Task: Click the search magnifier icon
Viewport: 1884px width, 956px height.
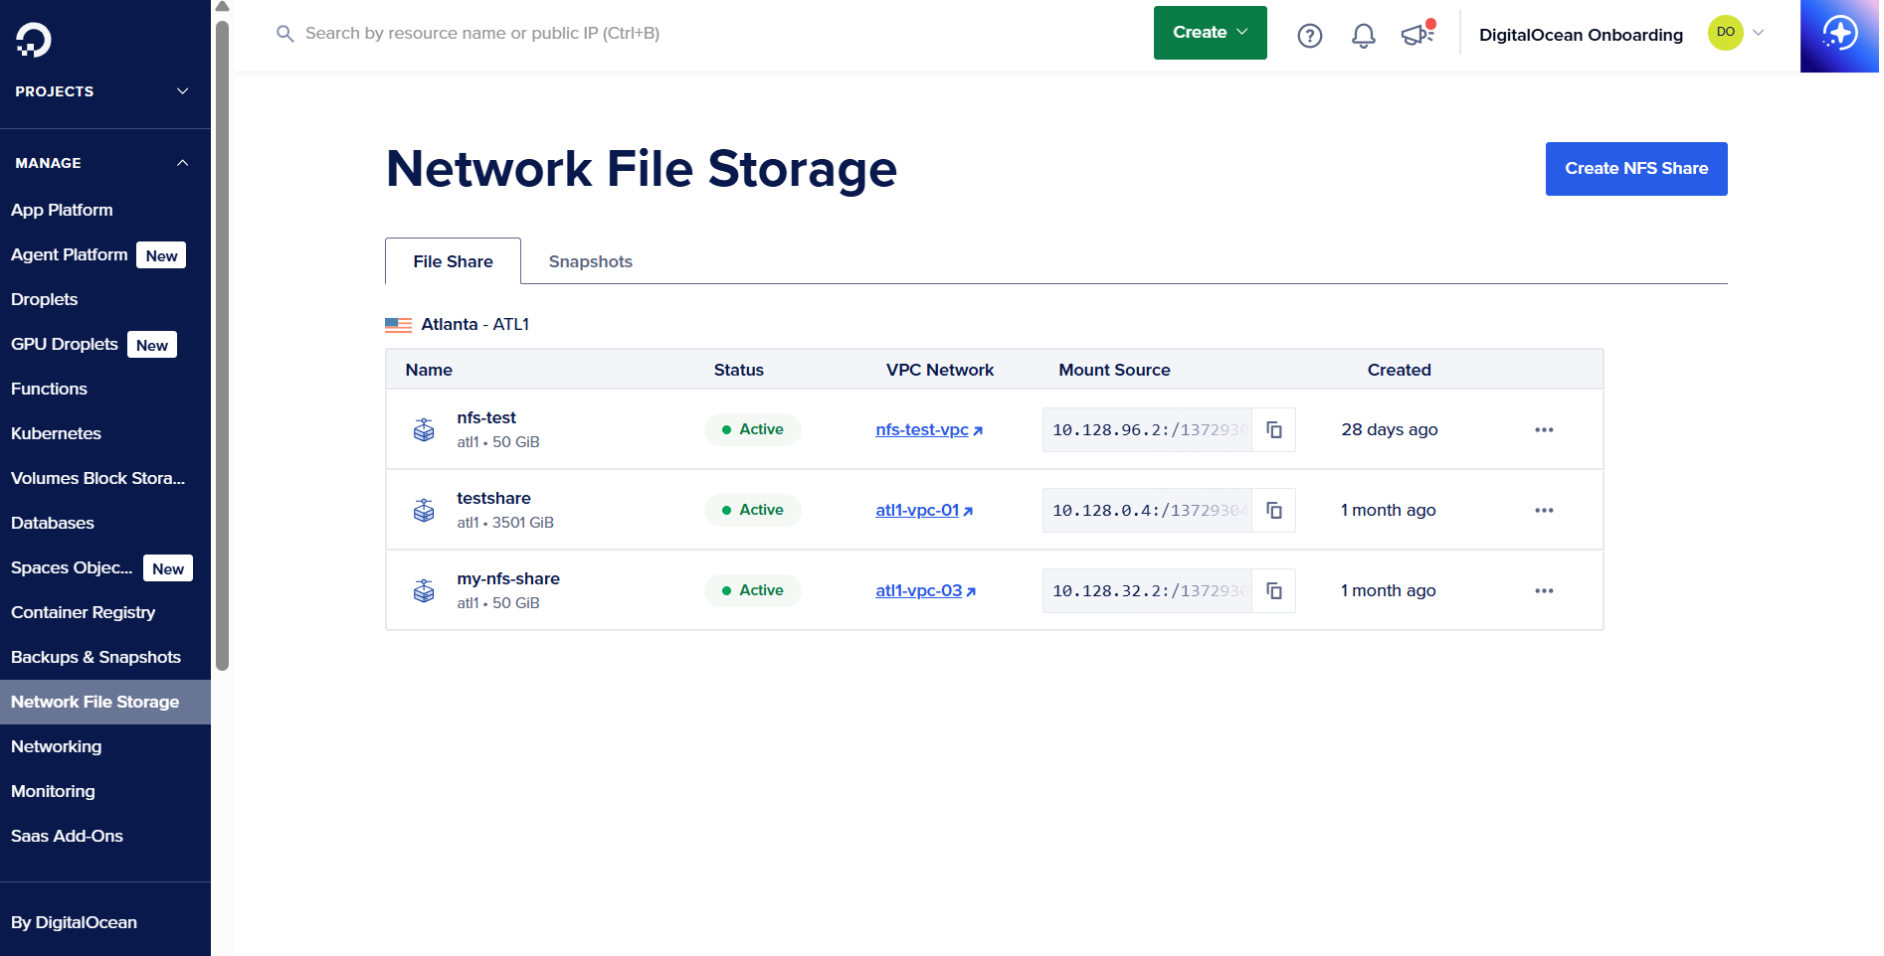Action: [284, 33]
